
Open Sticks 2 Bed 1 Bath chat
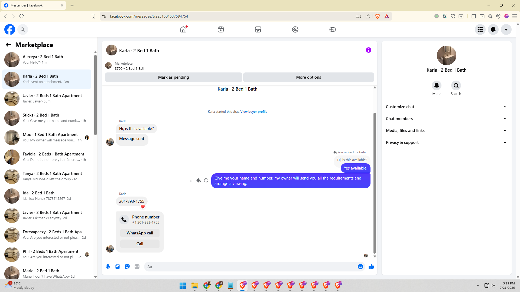(x=47, y=118)
